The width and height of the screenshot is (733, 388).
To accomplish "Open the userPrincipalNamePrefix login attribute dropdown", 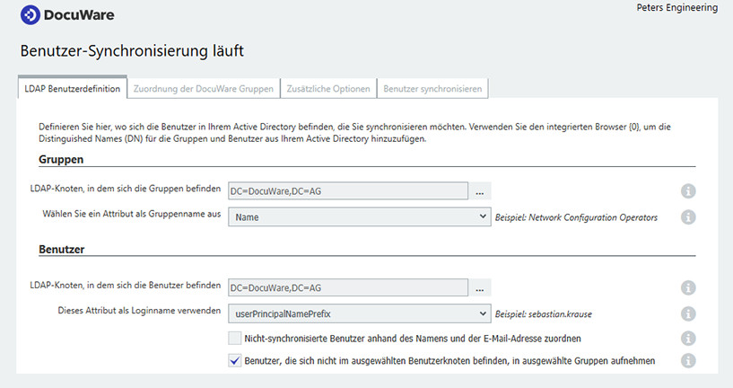I will click(360, 313).
